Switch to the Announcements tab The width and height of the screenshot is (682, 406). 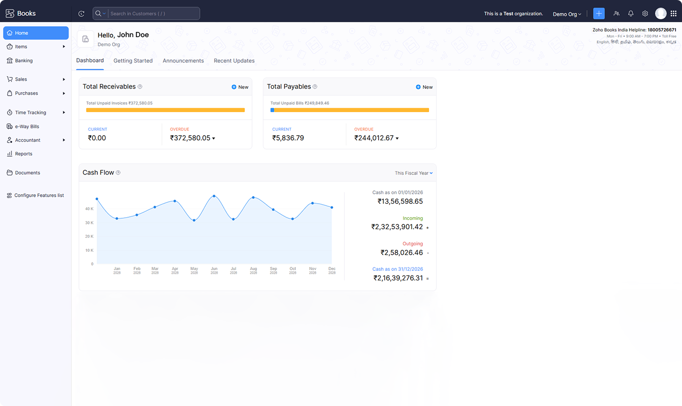[183, 61]
